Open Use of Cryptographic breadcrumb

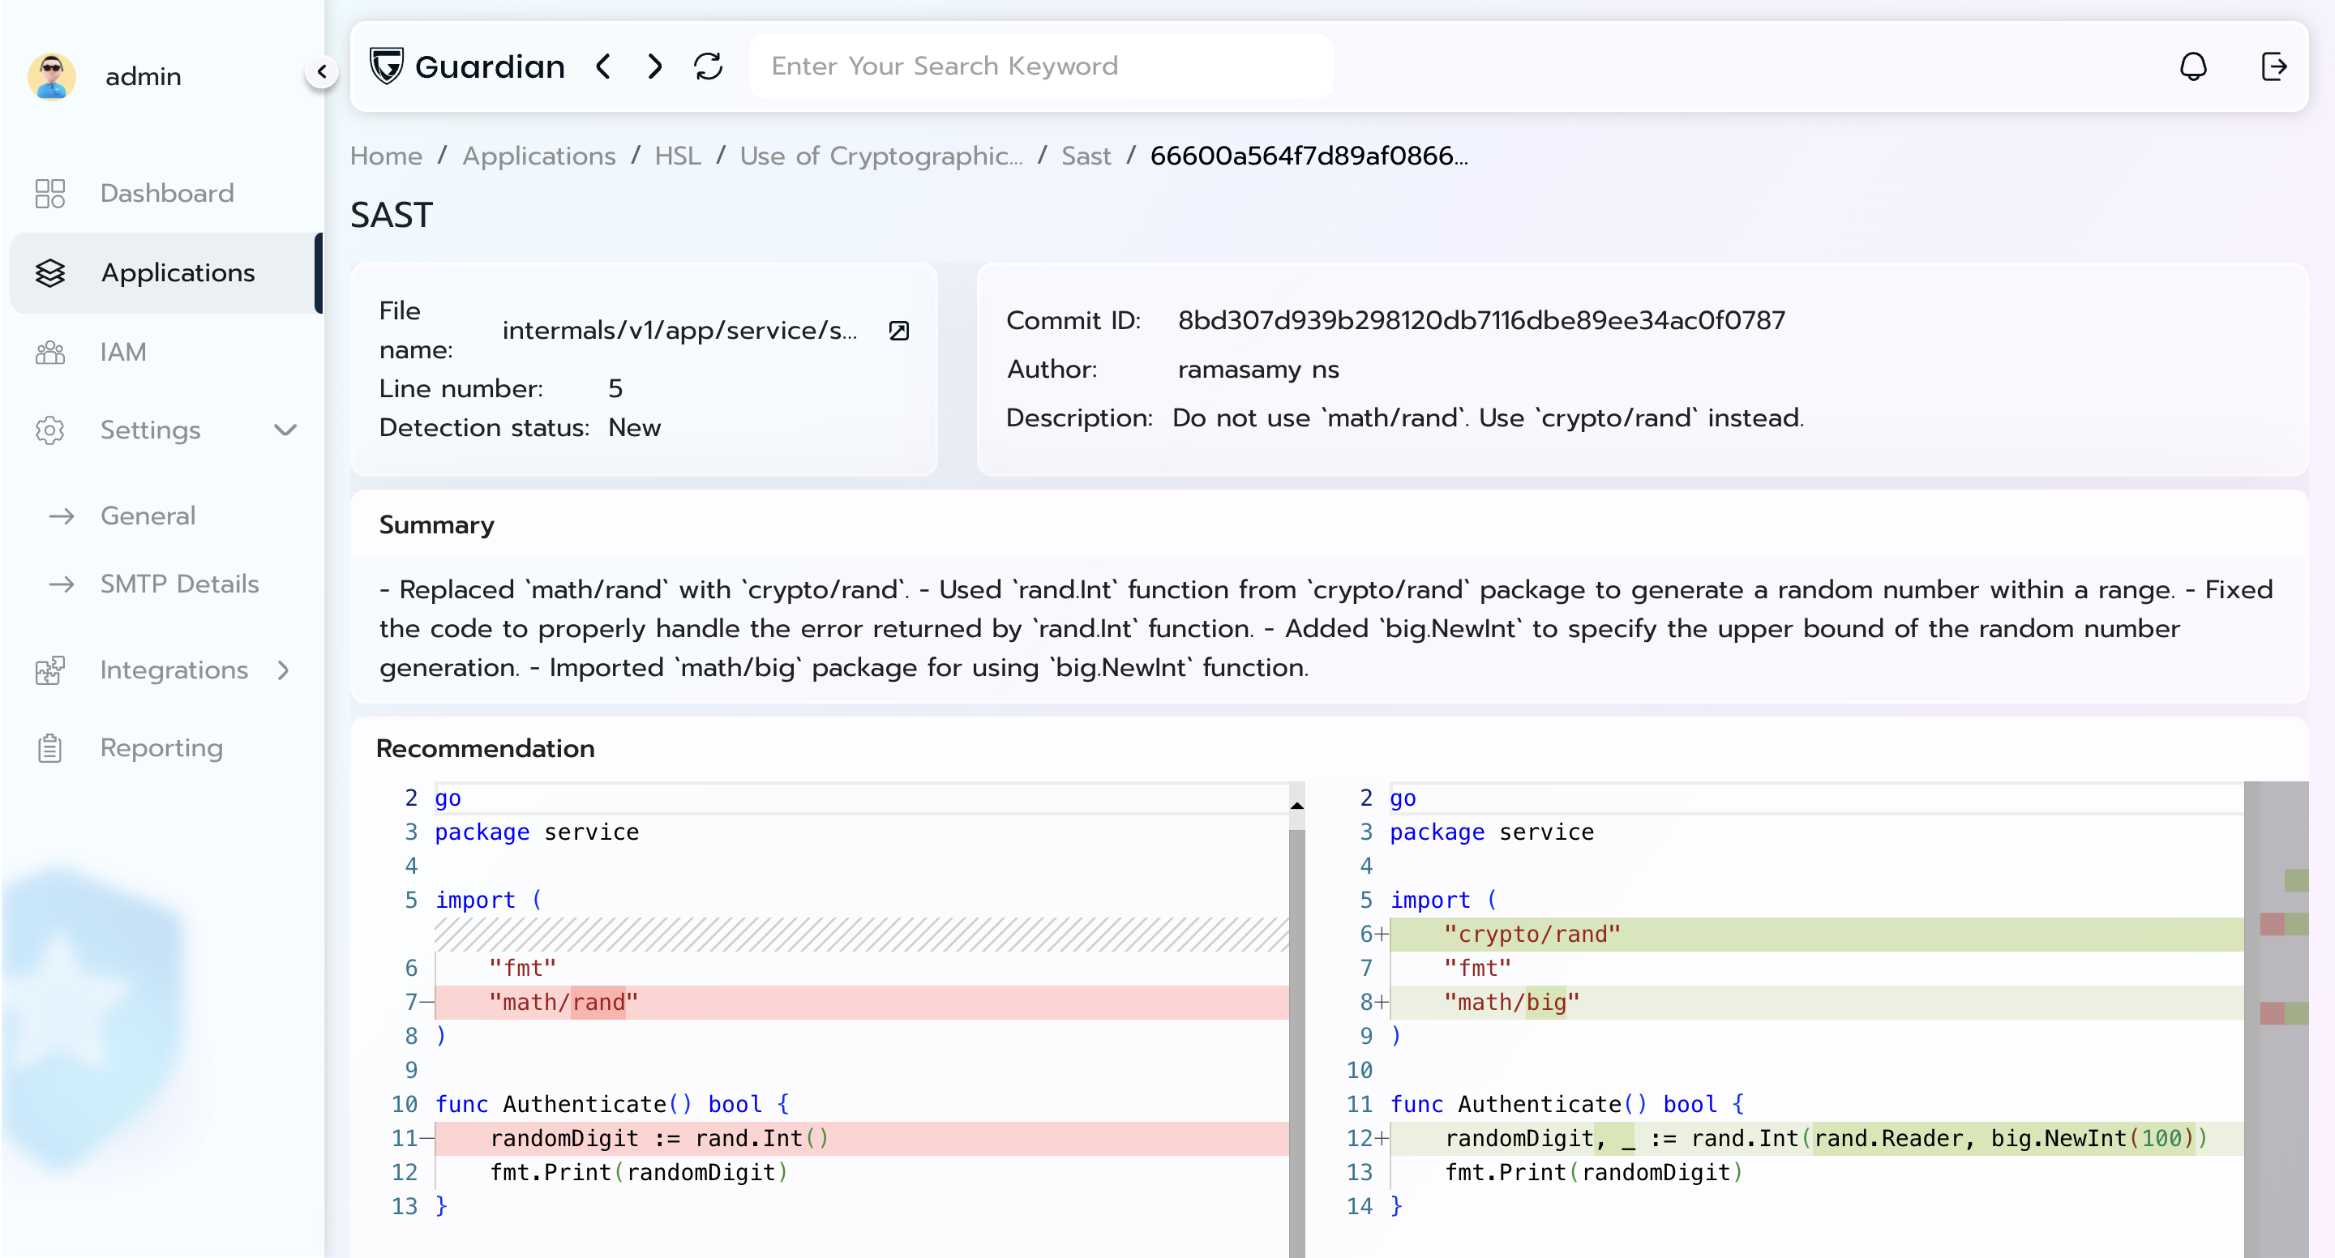[x=881, y=156]
